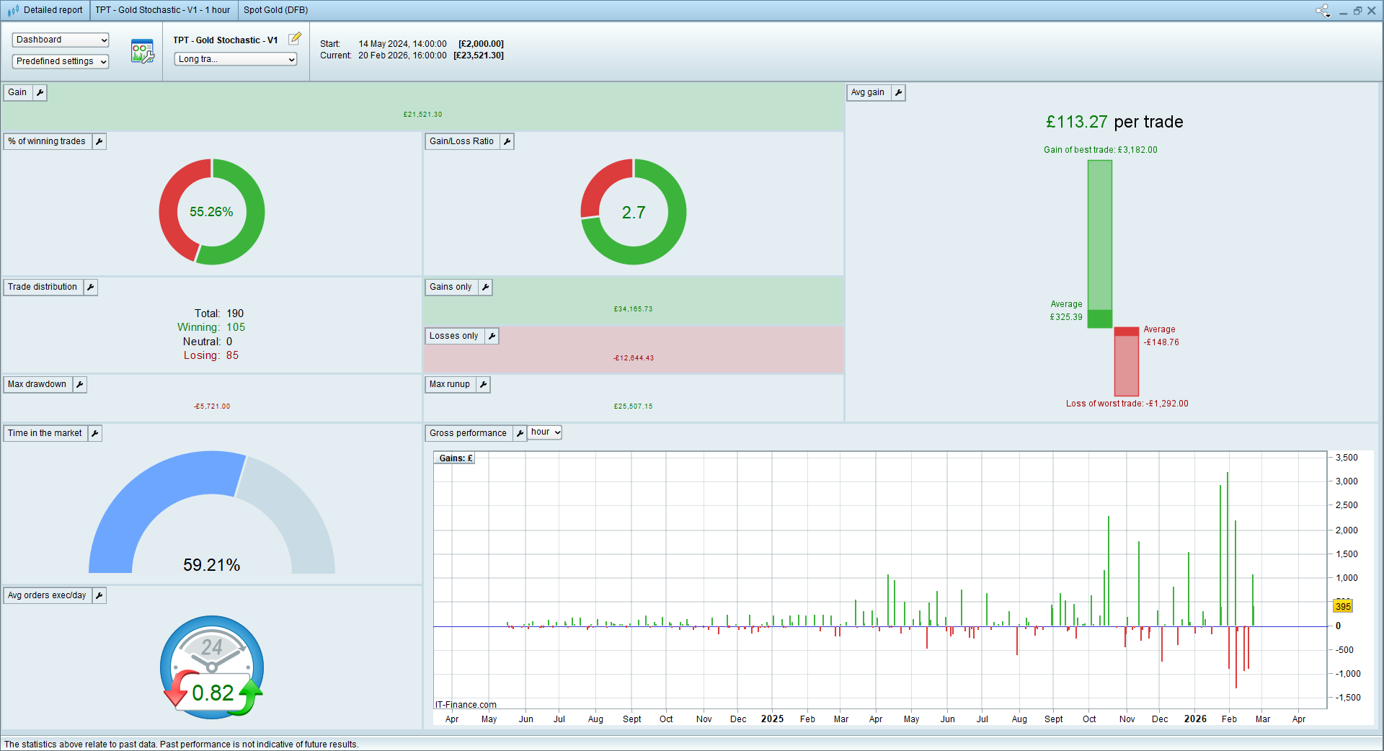Viewport: 1384px width, 751px height.
Task: Click the Trade distribution wrench icon
Action: [x=90, y=287]
